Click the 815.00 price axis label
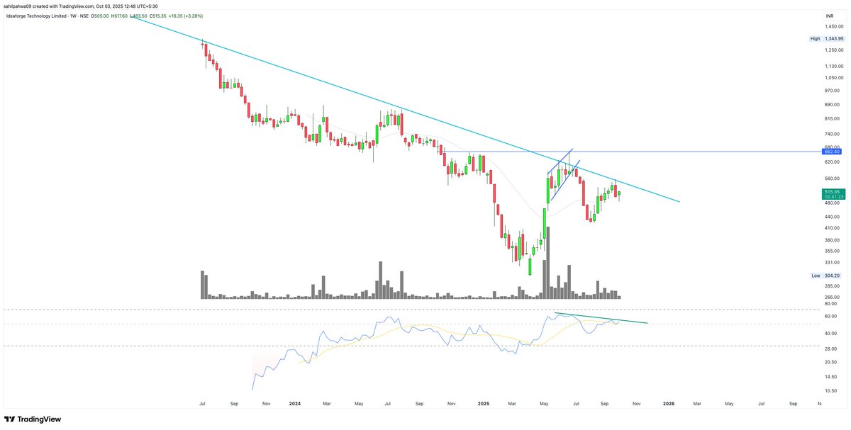851x430 pixels. click(831, 118)
